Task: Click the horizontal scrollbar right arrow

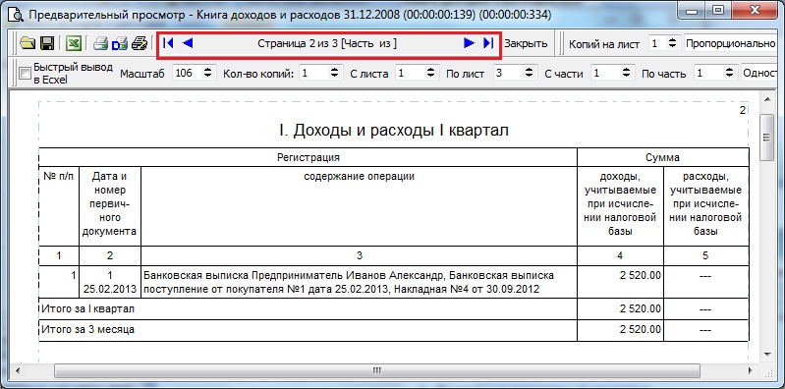Action: click(750, 371)
